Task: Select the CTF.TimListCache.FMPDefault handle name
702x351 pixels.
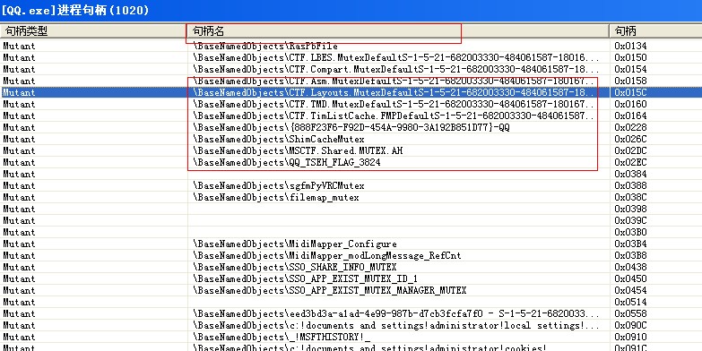Action: tap(394, 116)
